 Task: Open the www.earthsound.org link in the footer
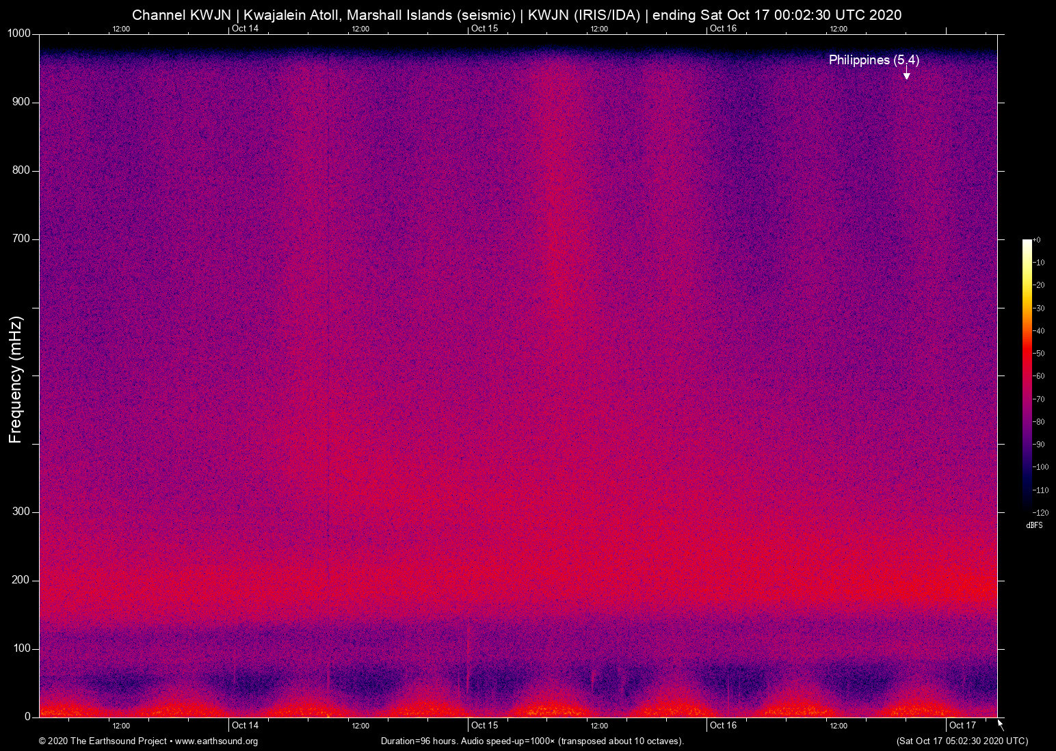216,741
